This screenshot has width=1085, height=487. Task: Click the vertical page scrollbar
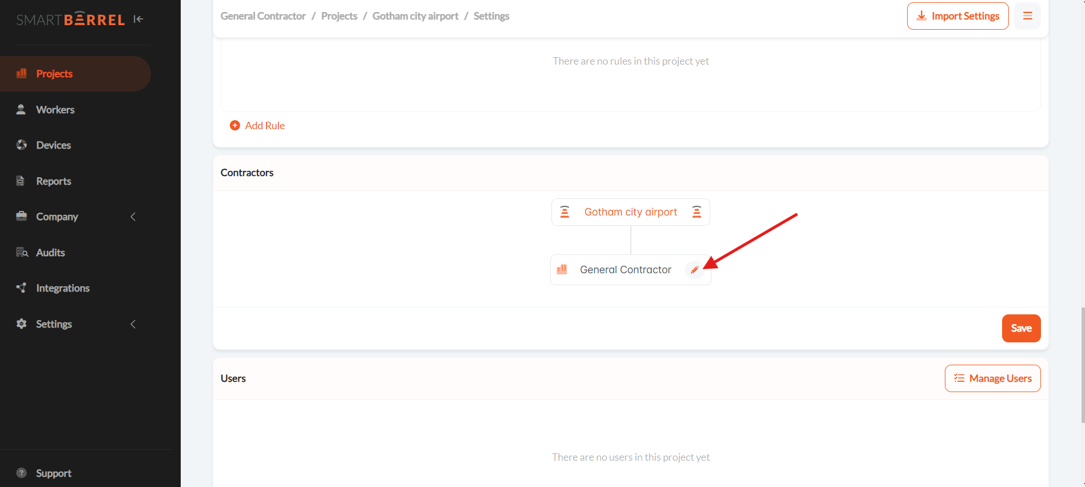[1082, 365]
